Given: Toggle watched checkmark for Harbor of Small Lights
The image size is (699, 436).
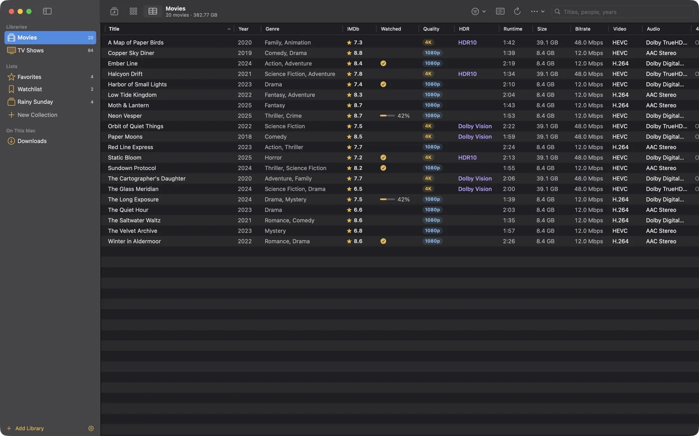Looking at the screenshot, I should [x=383, y=84].
